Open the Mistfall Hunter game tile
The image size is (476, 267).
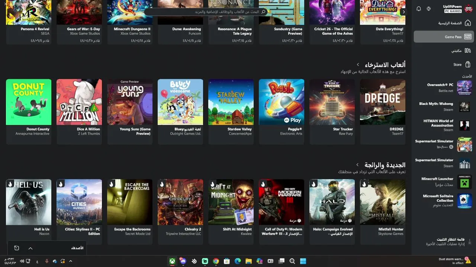(x=383, y=212)
